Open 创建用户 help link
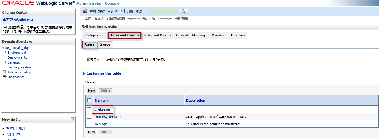The height and width of the screenshot is (140, 379). (x=13, y=134)
